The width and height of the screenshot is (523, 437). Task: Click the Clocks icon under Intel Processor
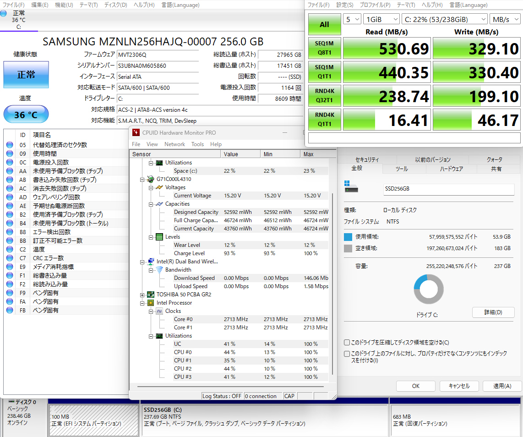pos(159,311)
